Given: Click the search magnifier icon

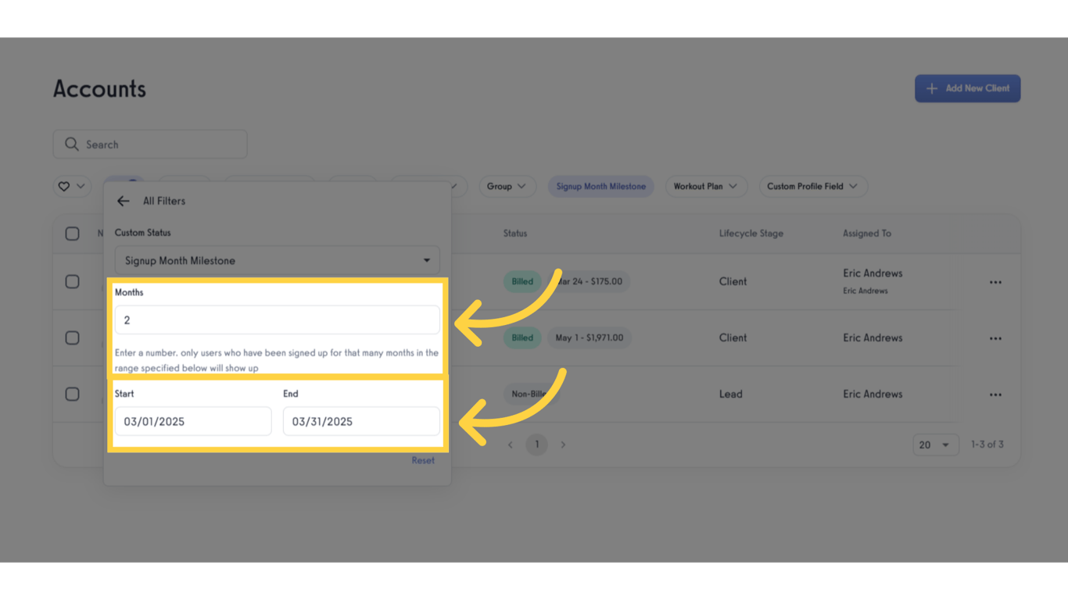Looking at the screenshot, I should click(x=71, y=144).
